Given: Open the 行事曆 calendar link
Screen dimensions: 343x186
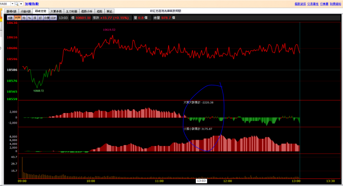Looking at the screenshot, I should point(324,4).
